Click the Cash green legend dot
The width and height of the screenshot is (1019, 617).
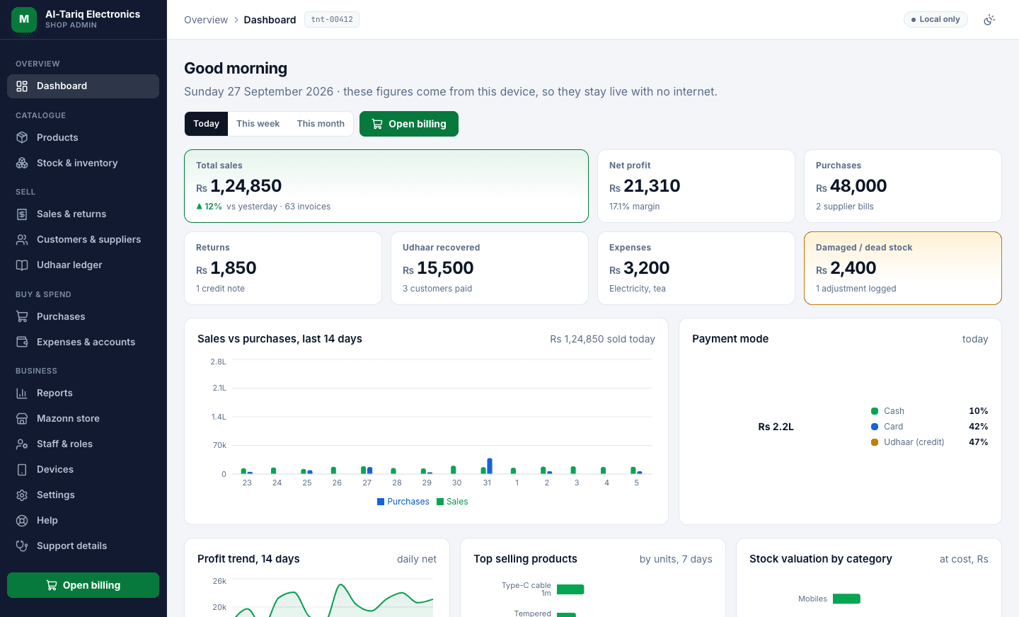pyautogui.click(x=875, y=411)
